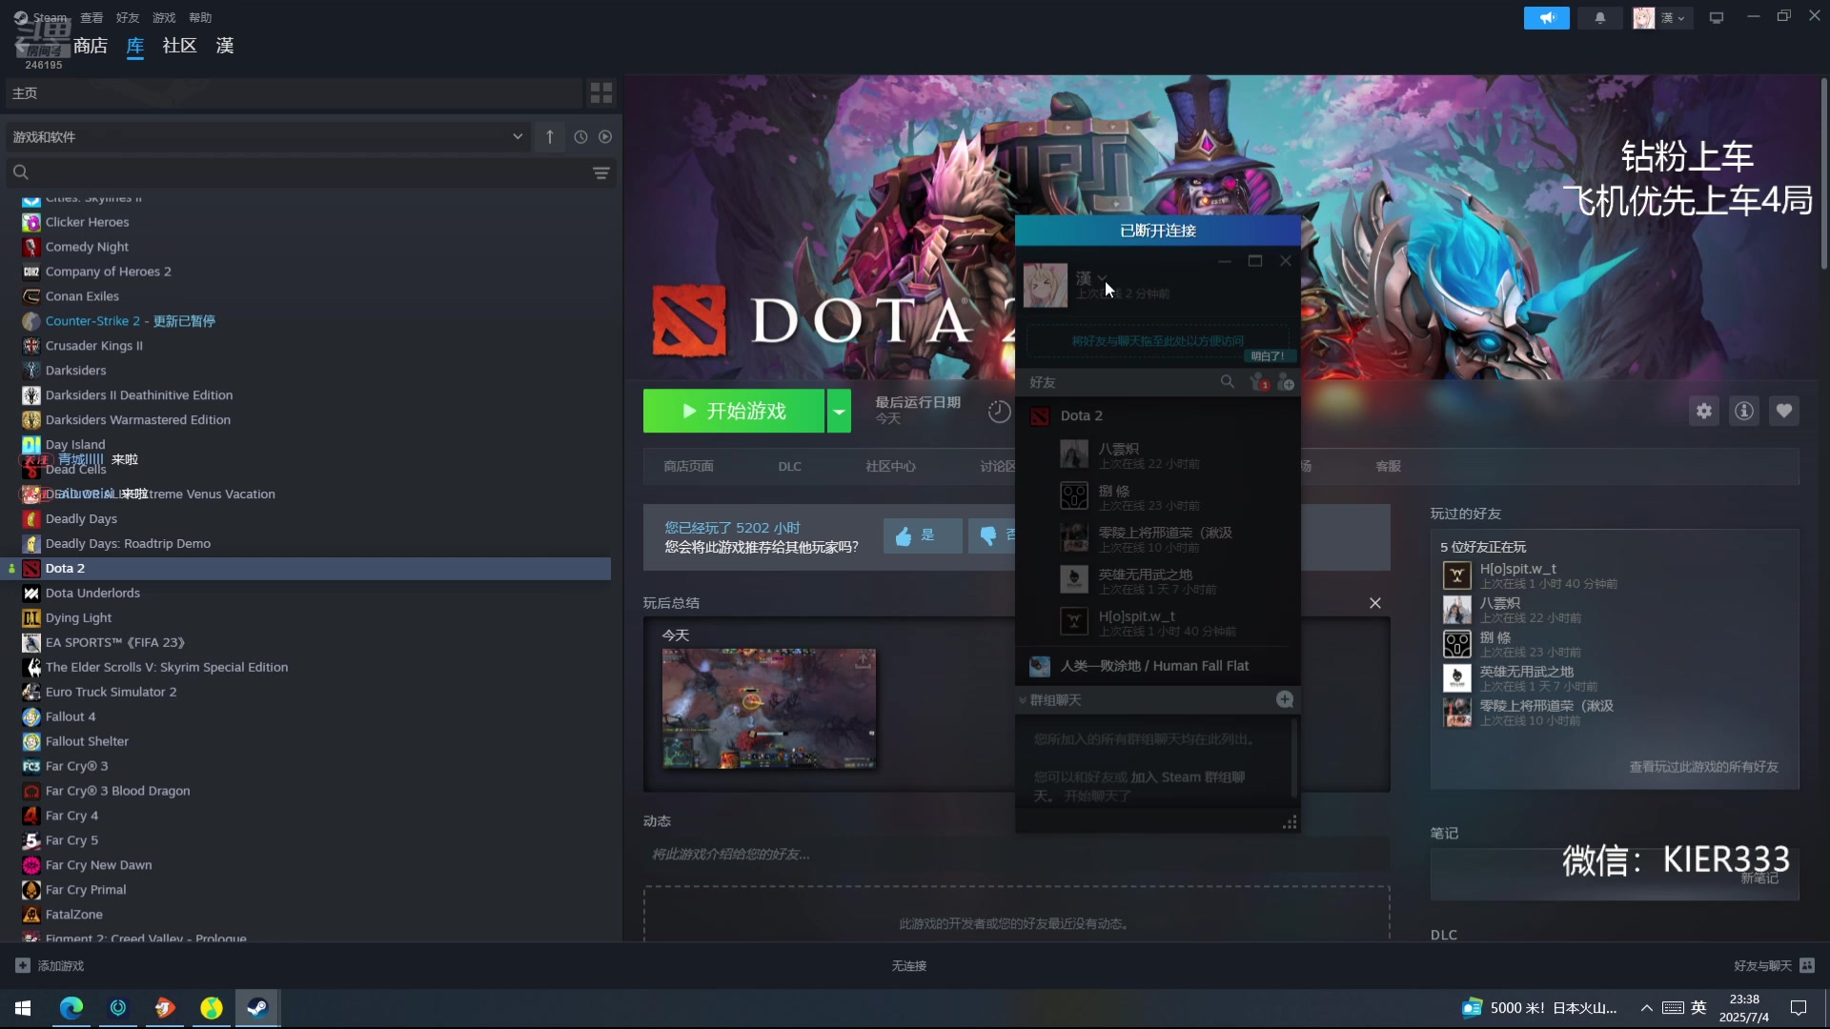1830x1029 pixels.
Task: Open the Dota 2 DLC tab
Action: 789,467
